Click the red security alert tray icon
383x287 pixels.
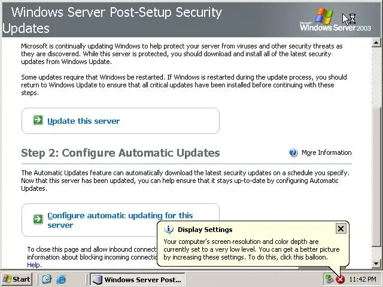point(340,279)
